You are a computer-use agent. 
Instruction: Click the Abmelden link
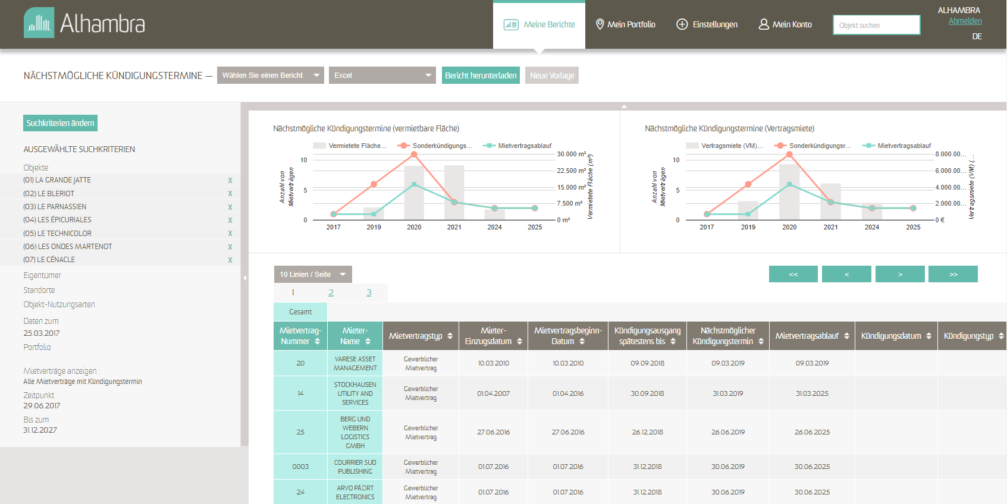pyautogui.click(x=965, y=21)
